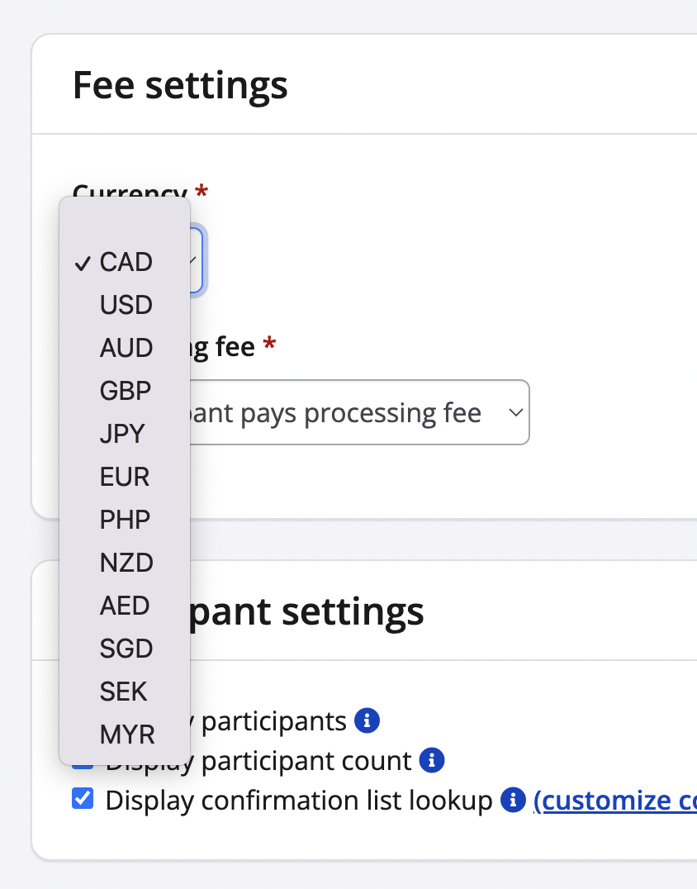697x889 pixels.
Task: Toggle Display confirmation list lookup checkbox
Action: point(83,799)
